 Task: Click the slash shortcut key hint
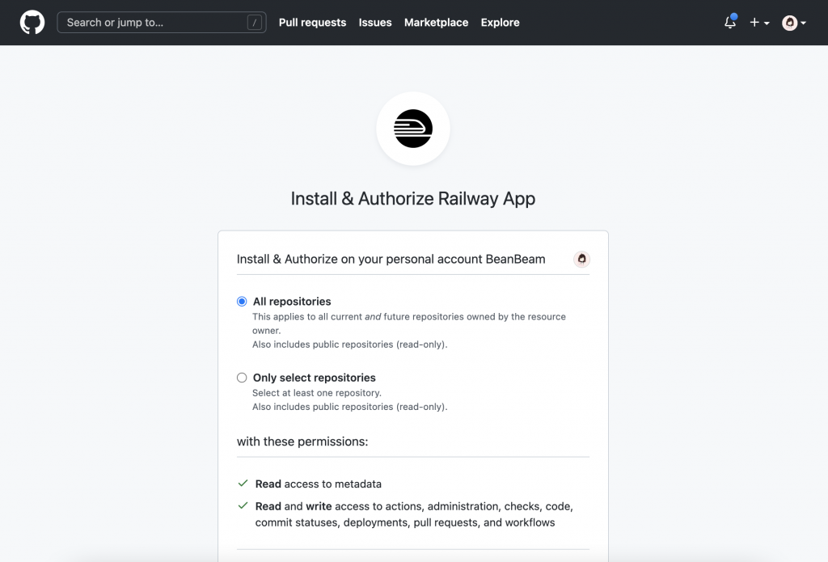click(255, 23)
